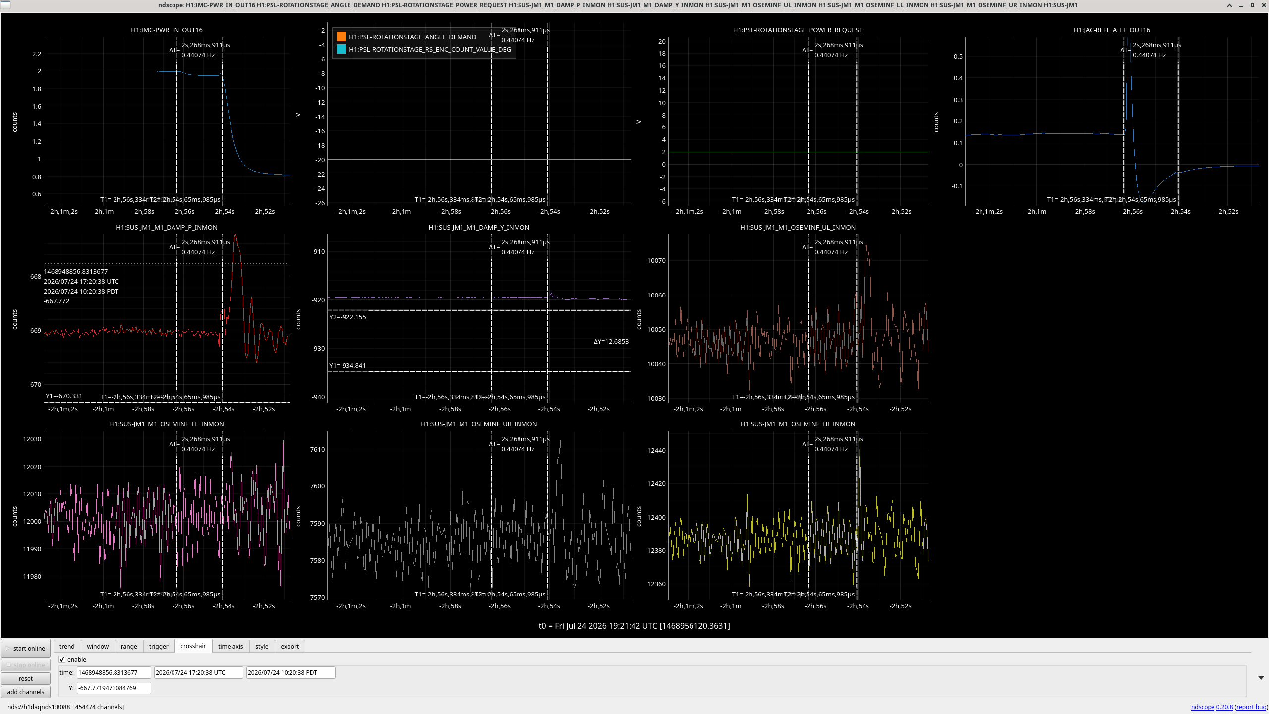
Task: Open the ndscope link in status bar
Action: point(1203,707)
